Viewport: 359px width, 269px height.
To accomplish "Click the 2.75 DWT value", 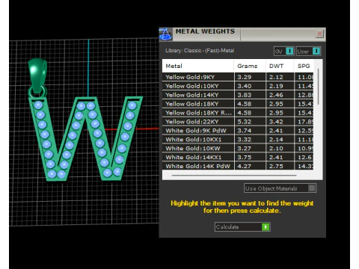I will pos(276,166).
